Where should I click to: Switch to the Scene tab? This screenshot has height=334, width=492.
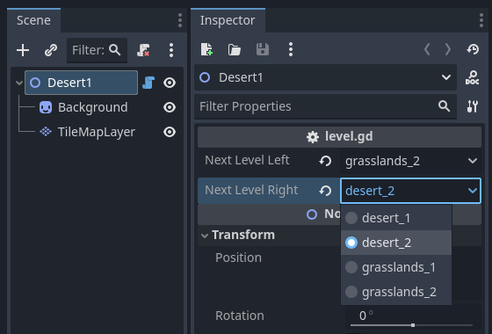point(33,20)
